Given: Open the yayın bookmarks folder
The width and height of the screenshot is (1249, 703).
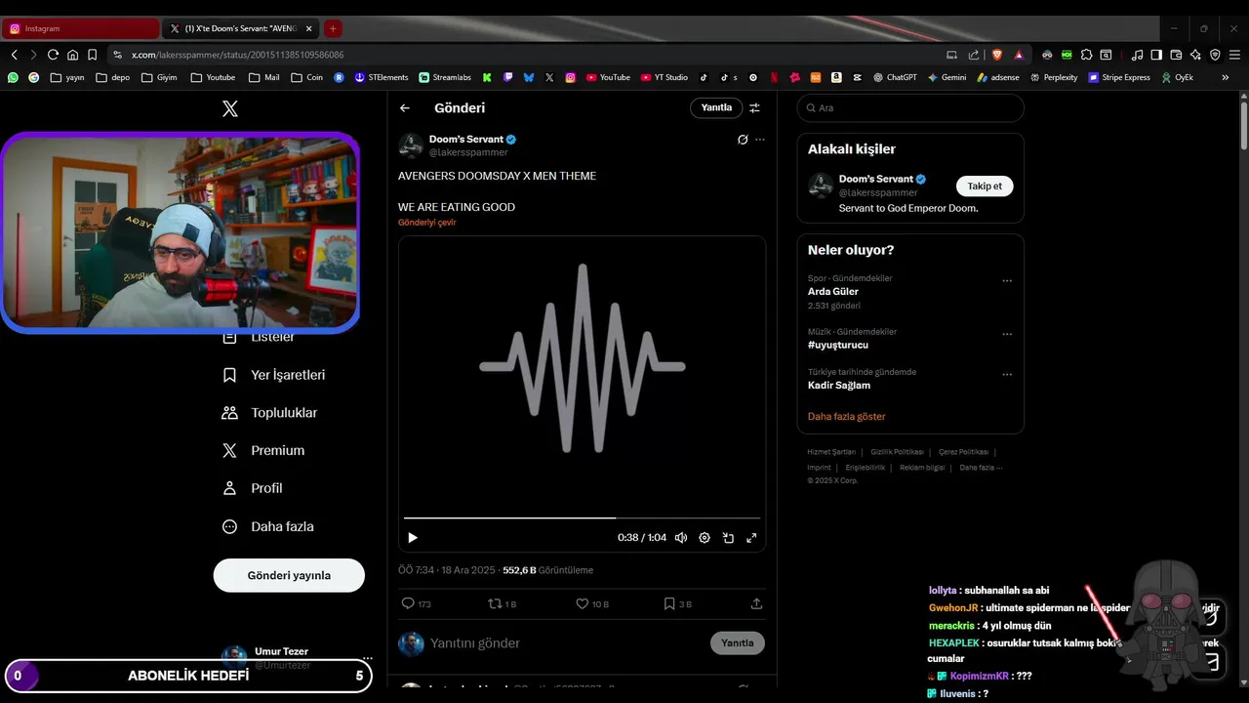Looking at the screenshot, I should click(67, 77).
